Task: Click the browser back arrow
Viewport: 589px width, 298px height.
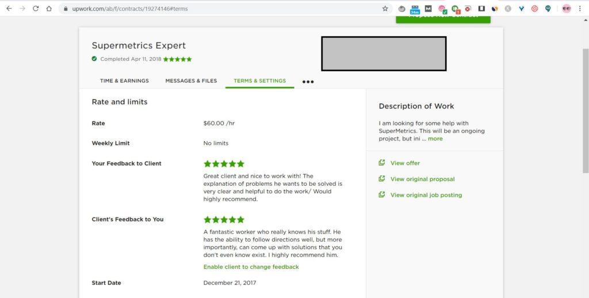Action: coord(9,9)
